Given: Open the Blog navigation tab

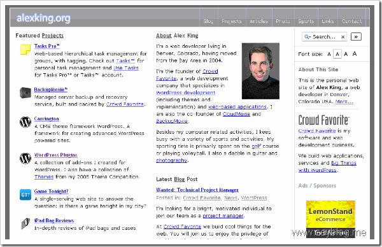Looking at the screenshot, I should point(209,21).
